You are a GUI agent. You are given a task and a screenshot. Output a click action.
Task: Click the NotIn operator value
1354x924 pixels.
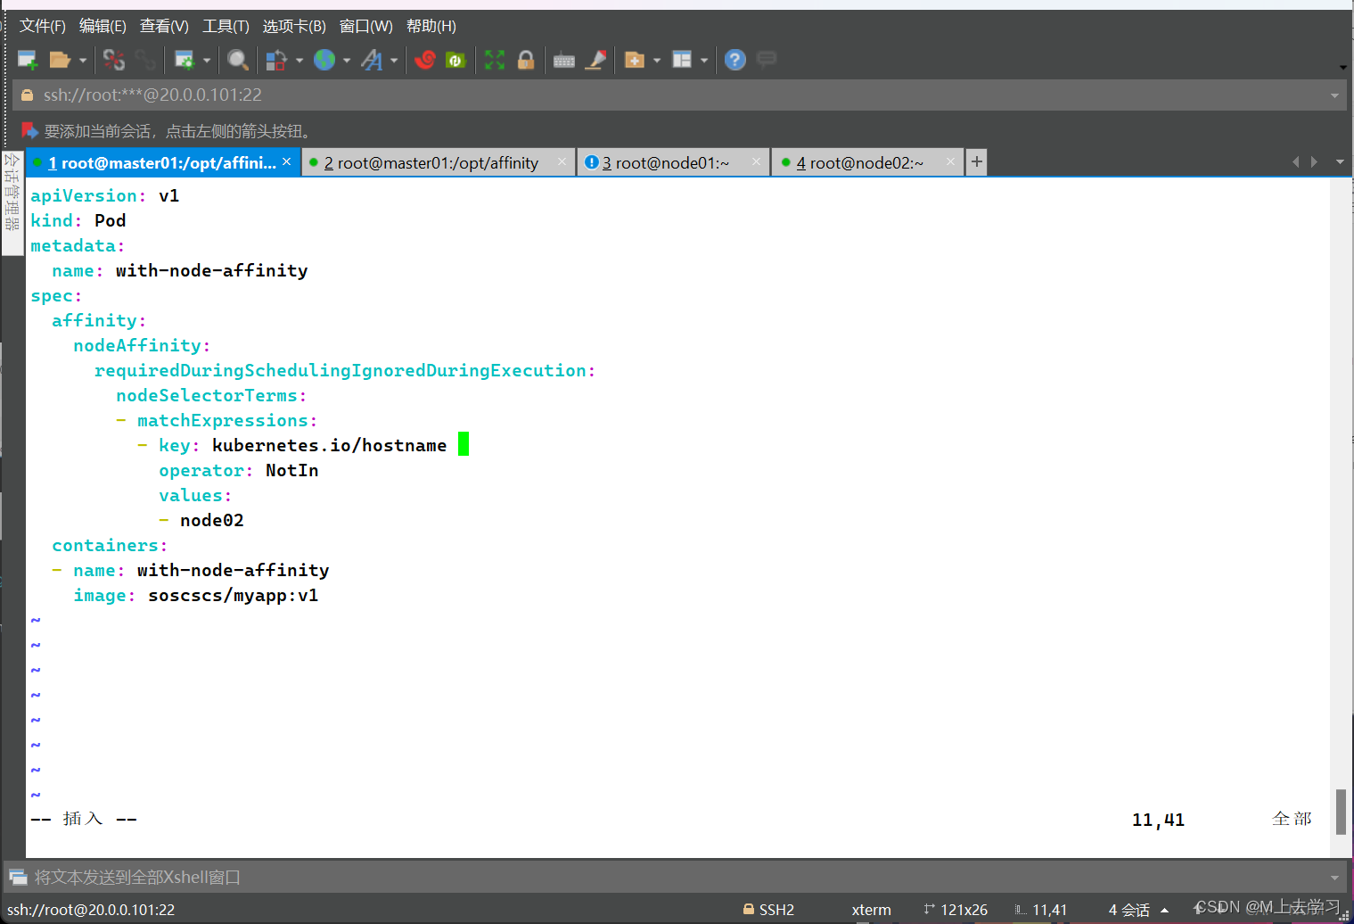(291, 470)
